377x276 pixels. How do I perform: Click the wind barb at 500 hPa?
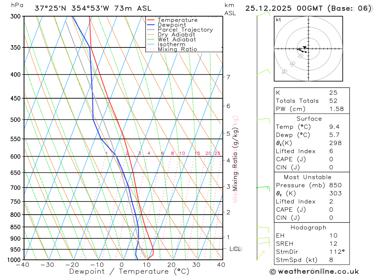[263, 120]
